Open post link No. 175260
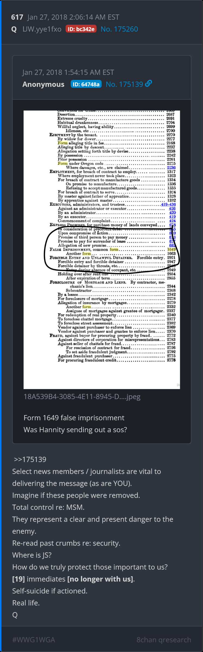This screenshot has width=203, height=652. pyautogui.click(x=119, y=29)
